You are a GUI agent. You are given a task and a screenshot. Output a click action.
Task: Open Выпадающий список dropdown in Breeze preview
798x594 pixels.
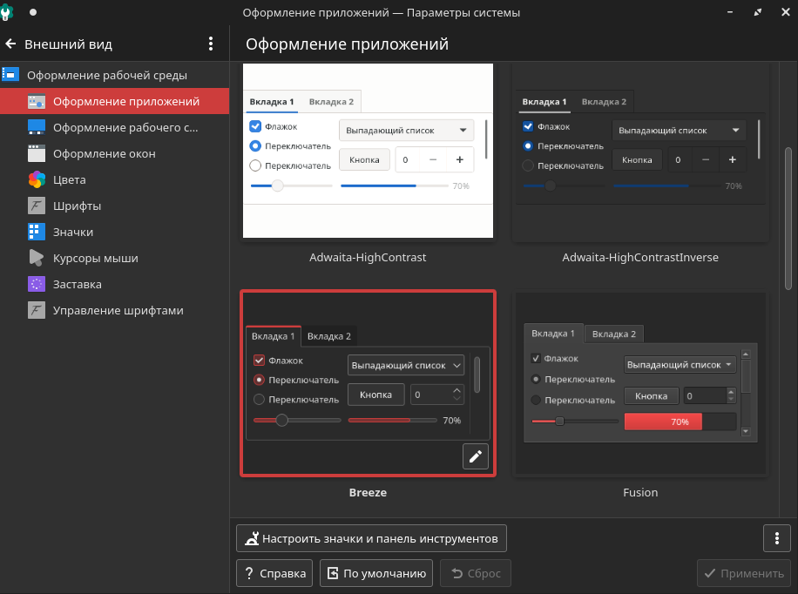tap(406, 366)
